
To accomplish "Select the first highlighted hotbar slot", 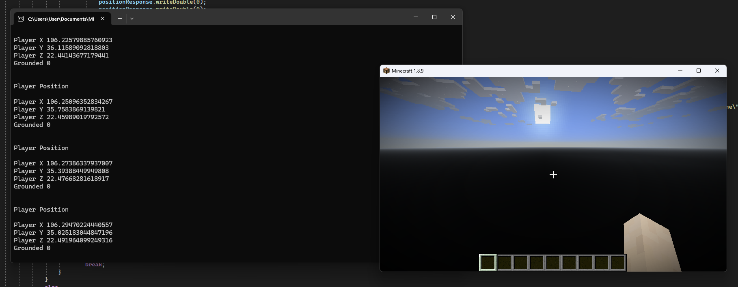I will point(488,263).
